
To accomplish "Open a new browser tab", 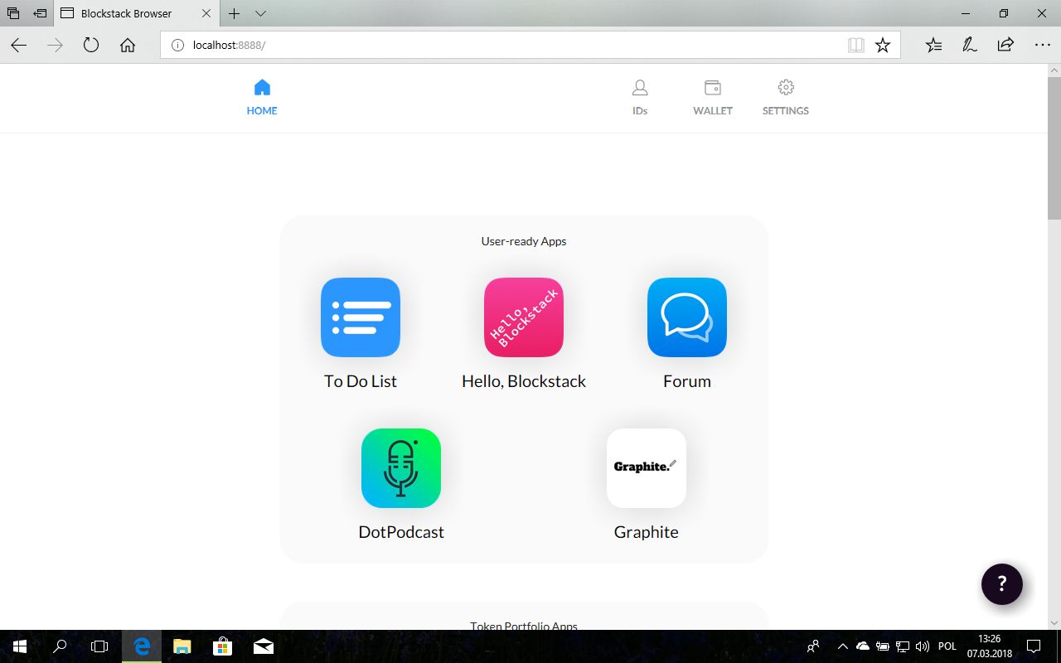I will click(235, 13).
